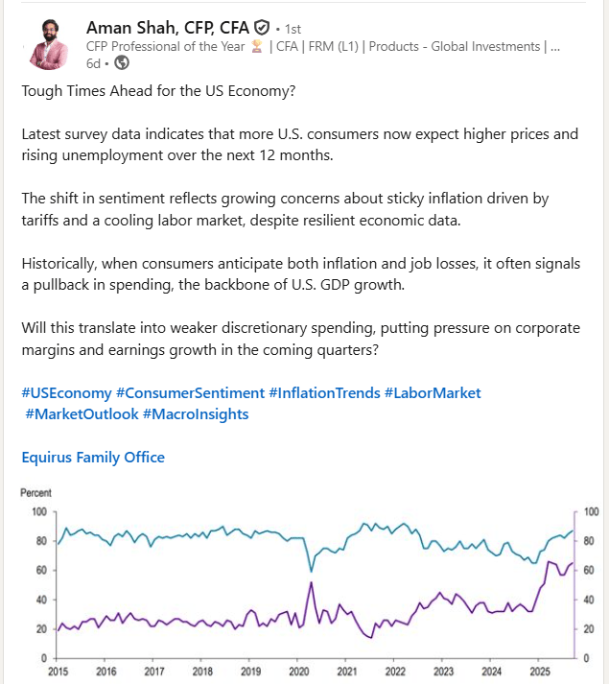Click the Percent axis label on the chart
The image size is (609, 684).
coord(36,492)
